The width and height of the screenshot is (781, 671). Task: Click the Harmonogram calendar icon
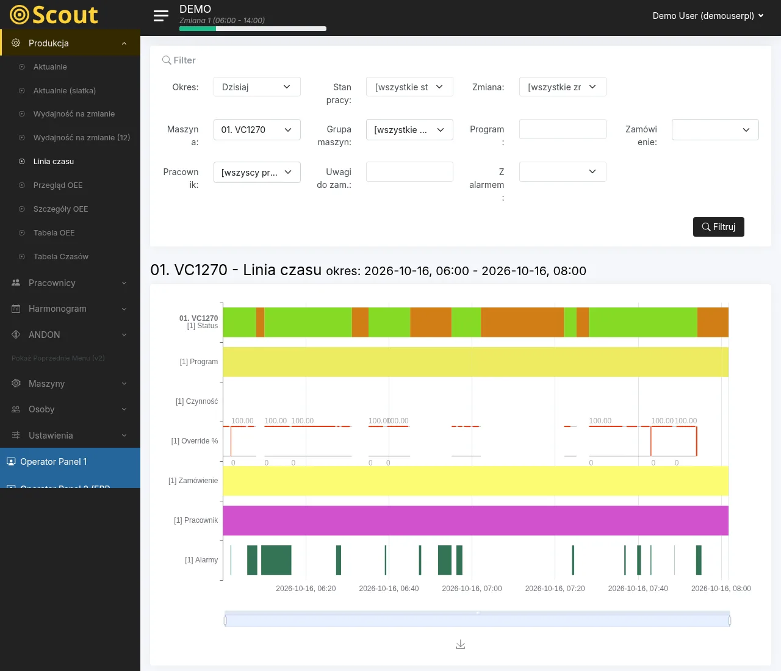(16, 309)
